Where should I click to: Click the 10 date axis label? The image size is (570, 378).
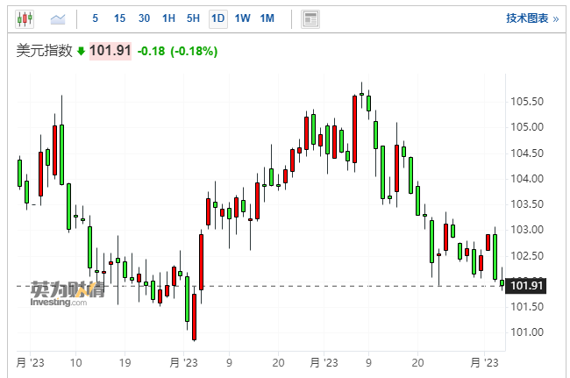pyautogui.click(x=75, y=363)
